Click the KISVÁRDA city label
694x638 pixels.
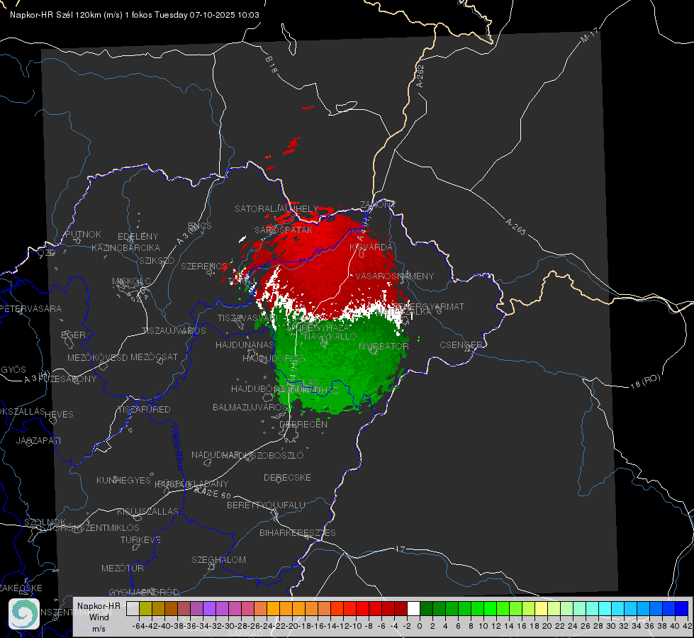pos(371,247)
